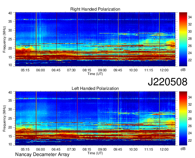Screen dimensions: 195x158
Task: Click 20 frequency tick on Left Handed plot
Action: pos(10,127)
